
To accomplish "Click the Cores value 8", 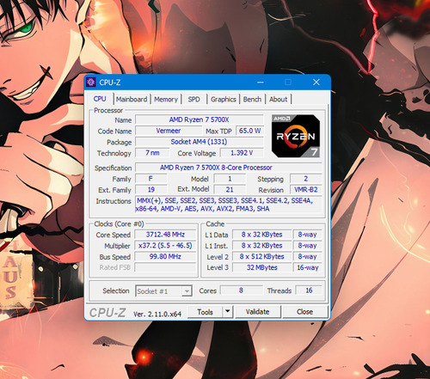I will tap(241, 290).
